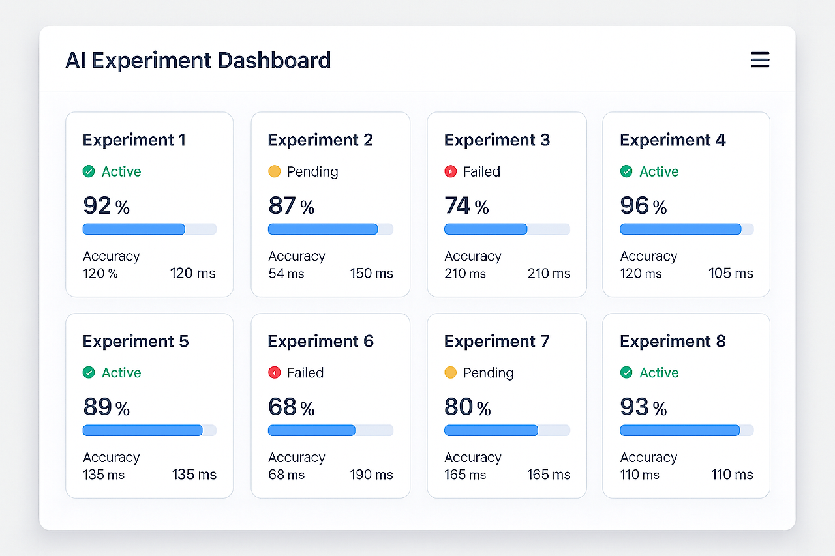The width and height of the screenshot is (835, 556).
Task: Select the "Active" label in Experiment 8
Action: [x=659, y=373]
